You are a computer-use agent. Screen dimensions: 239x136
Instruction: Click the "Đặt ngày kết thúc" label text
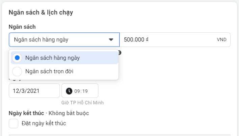click(x=44, y=124)
